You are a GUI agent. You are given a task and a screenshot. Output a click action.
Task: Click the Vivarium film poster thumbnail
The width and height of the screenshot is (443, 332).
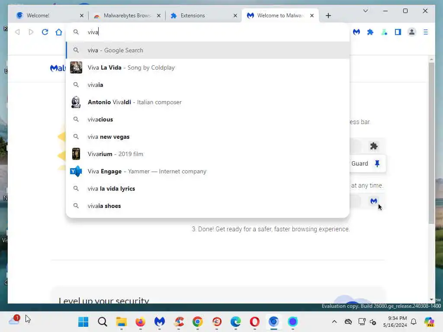point(76,154)
